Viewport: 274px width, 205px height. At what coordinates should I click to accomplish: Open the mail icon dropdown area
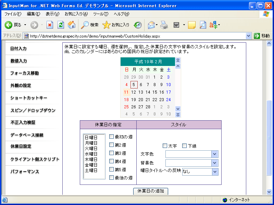[x=152, y=25]
